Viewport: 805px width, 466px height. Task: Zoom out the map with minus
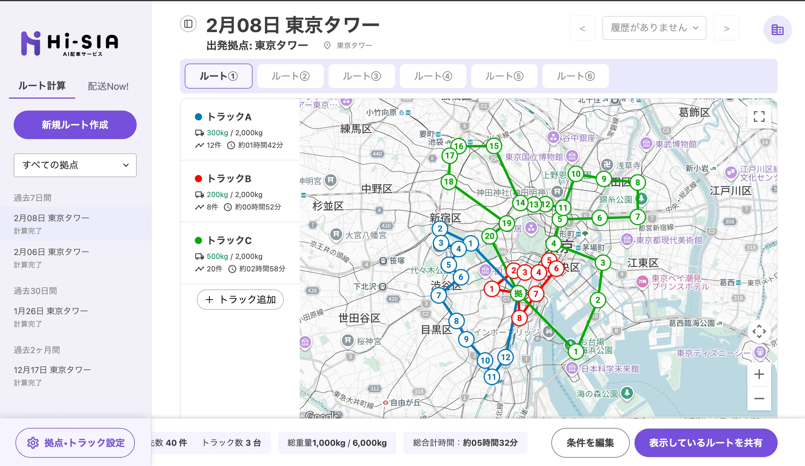pyautogui.click(x=759, y=398)
